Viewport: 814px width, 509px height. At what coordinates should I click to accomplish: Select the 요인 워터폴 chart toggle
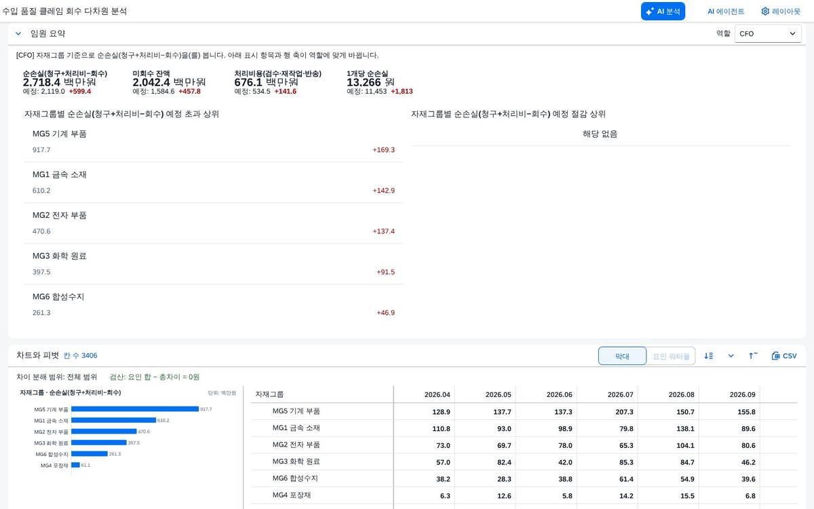click(x=671, y=356)
